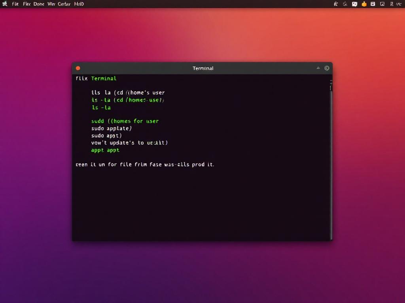405x303 pixels.
Task: Click the orange bag tray icon
Action: point(364,4)
